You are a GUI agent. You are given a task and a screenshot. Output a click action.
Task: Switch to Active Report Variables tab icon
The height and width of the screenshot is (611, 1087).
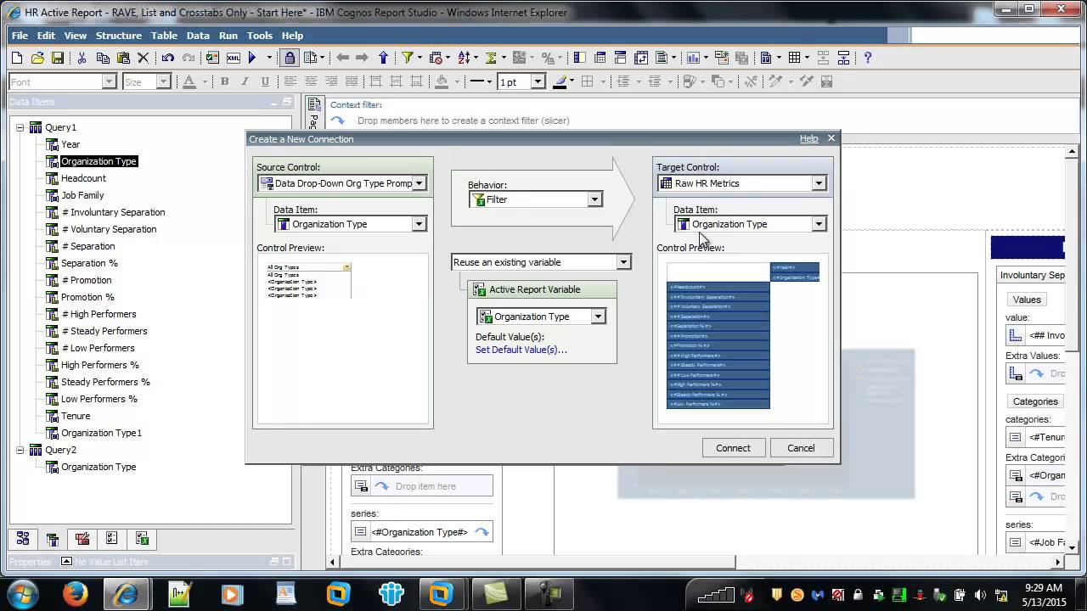[142, 539]
